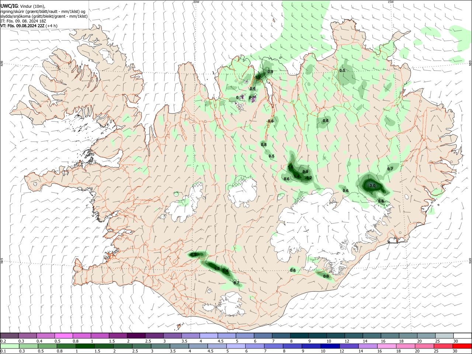This screenshot has width=472, height=354.
Task: Click the bright red swatch labeled 30, lower row
Action: (x=461, y=346)
